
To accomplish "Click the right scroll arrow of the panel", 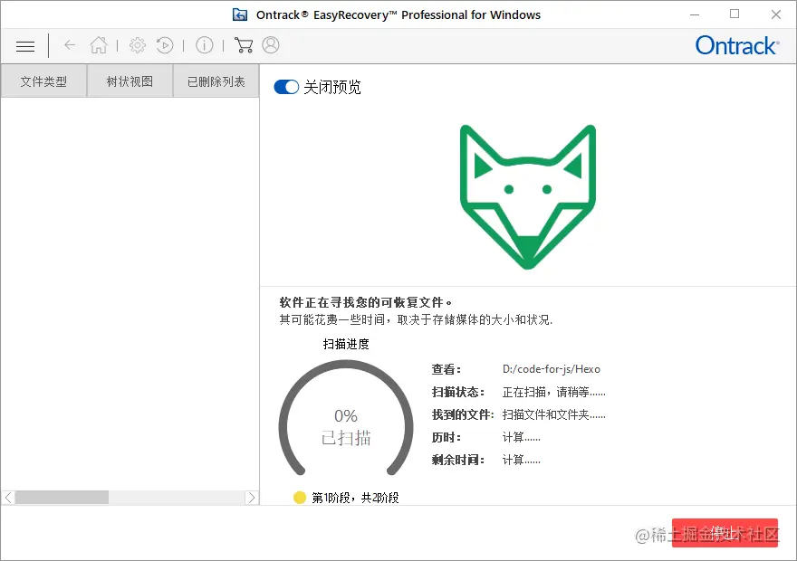I will point(251,498).
